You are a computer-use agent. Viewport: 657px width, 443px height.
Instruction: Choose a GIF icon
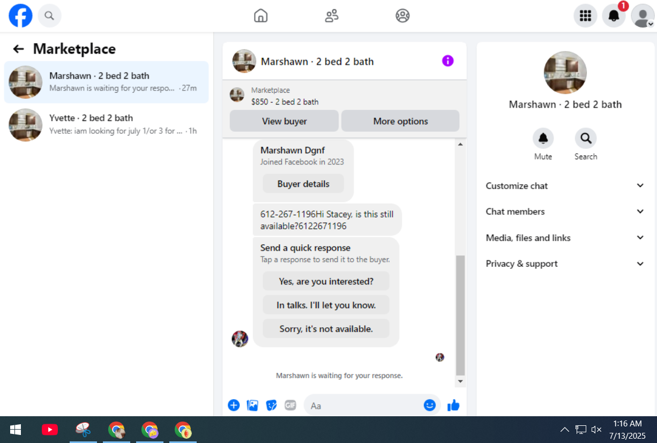pyautogui.click(x=290, y=406)
